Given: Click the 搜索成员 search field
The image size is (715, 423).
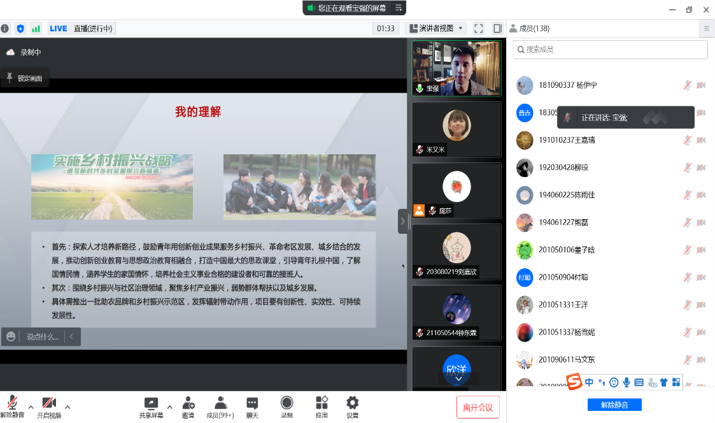Looking at the screenshot, I should (x=610, y=50).
